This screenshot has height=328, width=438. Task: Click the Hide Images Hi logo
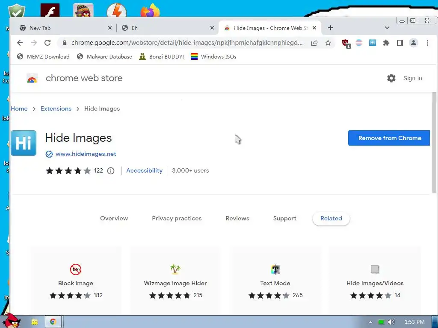24,143
